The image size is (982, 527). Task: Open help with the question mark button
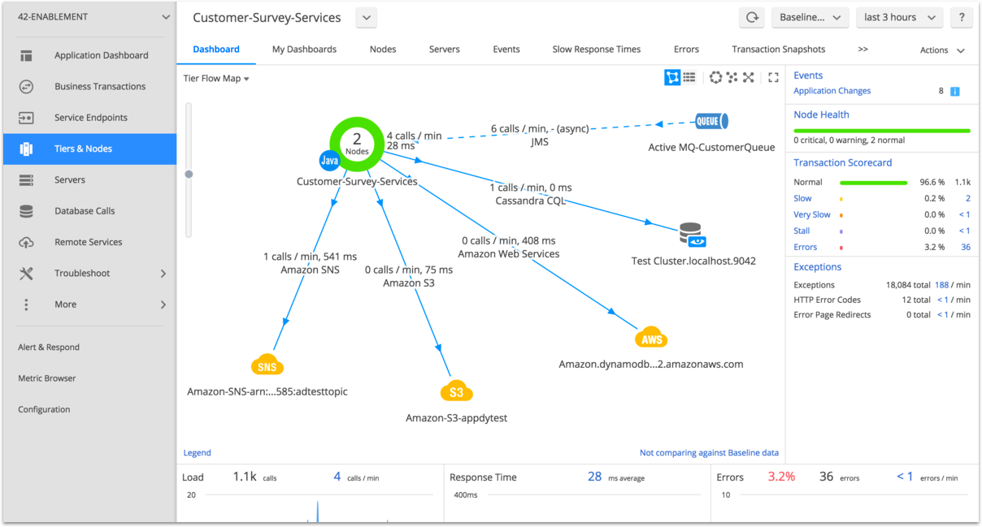pos(962,18)
